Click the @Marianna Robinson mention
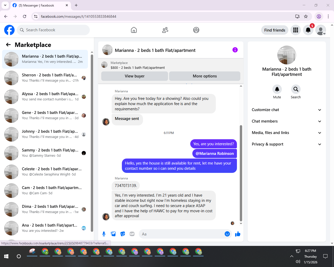Image resolution: width=334 pixels, height=267 pixels. [214, 154]
